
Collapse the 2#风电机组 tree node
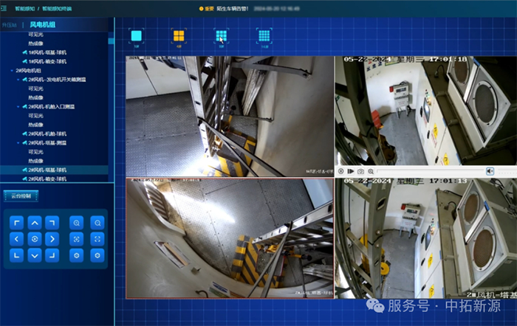pos(12,70)
